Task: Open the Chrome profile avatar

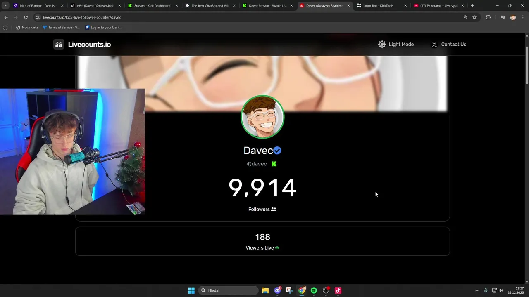Action: (x=513, y=17)
